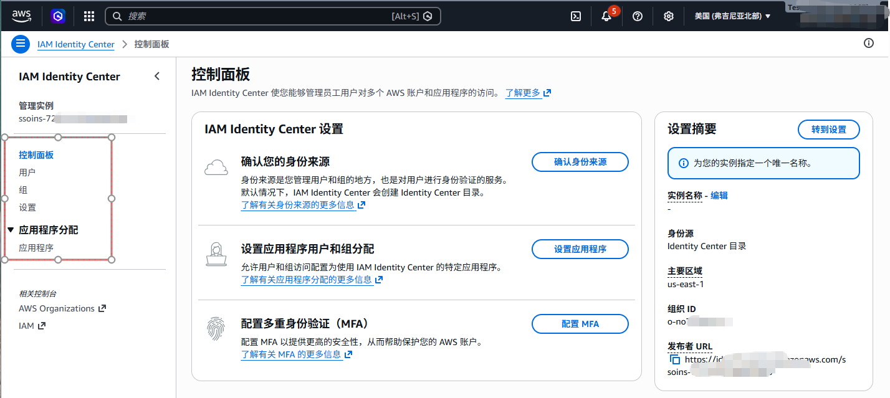Click the 控制面板 breadcrumb text
The height and width of the screenshot is (398, 890).
(151, 44)
